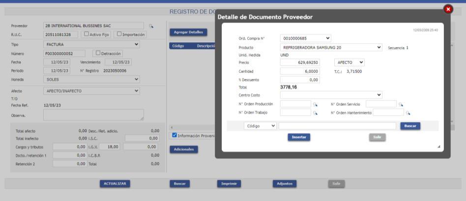Click the Insertar button

(x=299, y=137)
